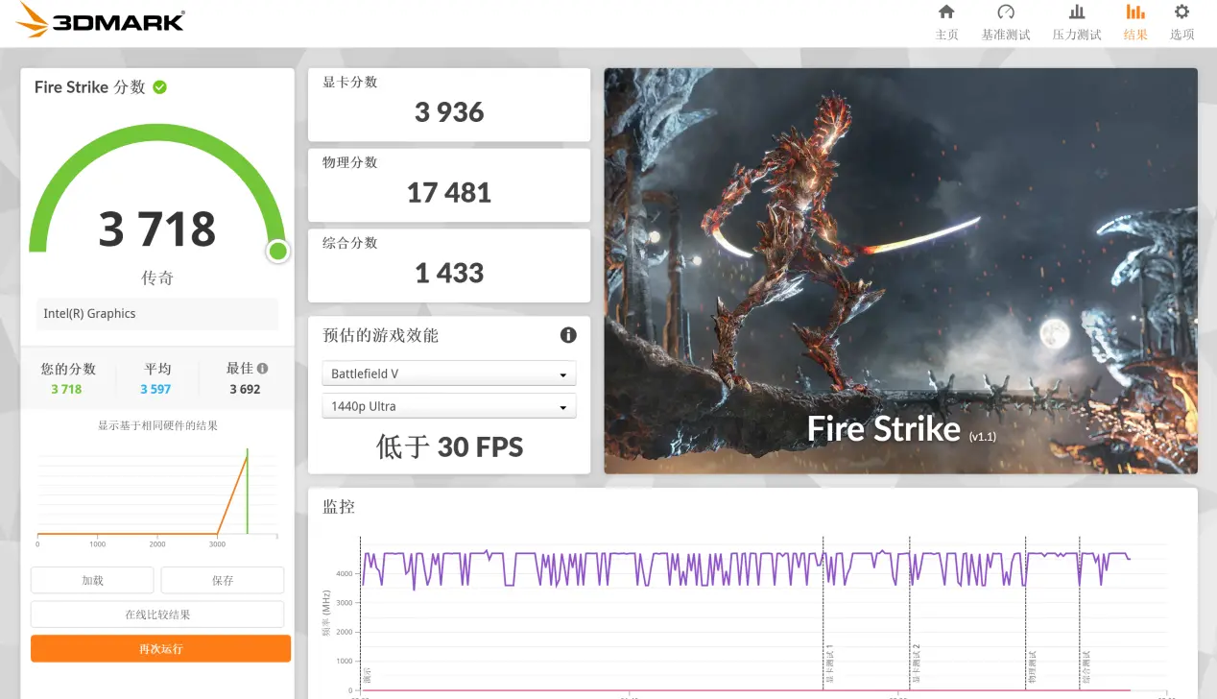Click the Fire Strike preview image
The image size is (1217, 699).
tap(900, 270)
